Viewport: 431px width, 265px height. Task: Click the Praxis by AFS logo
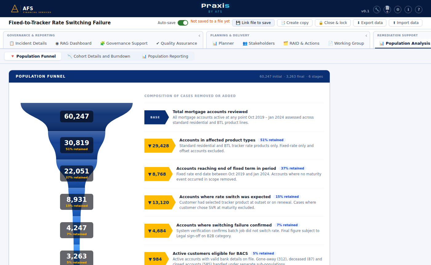[215, 8]
